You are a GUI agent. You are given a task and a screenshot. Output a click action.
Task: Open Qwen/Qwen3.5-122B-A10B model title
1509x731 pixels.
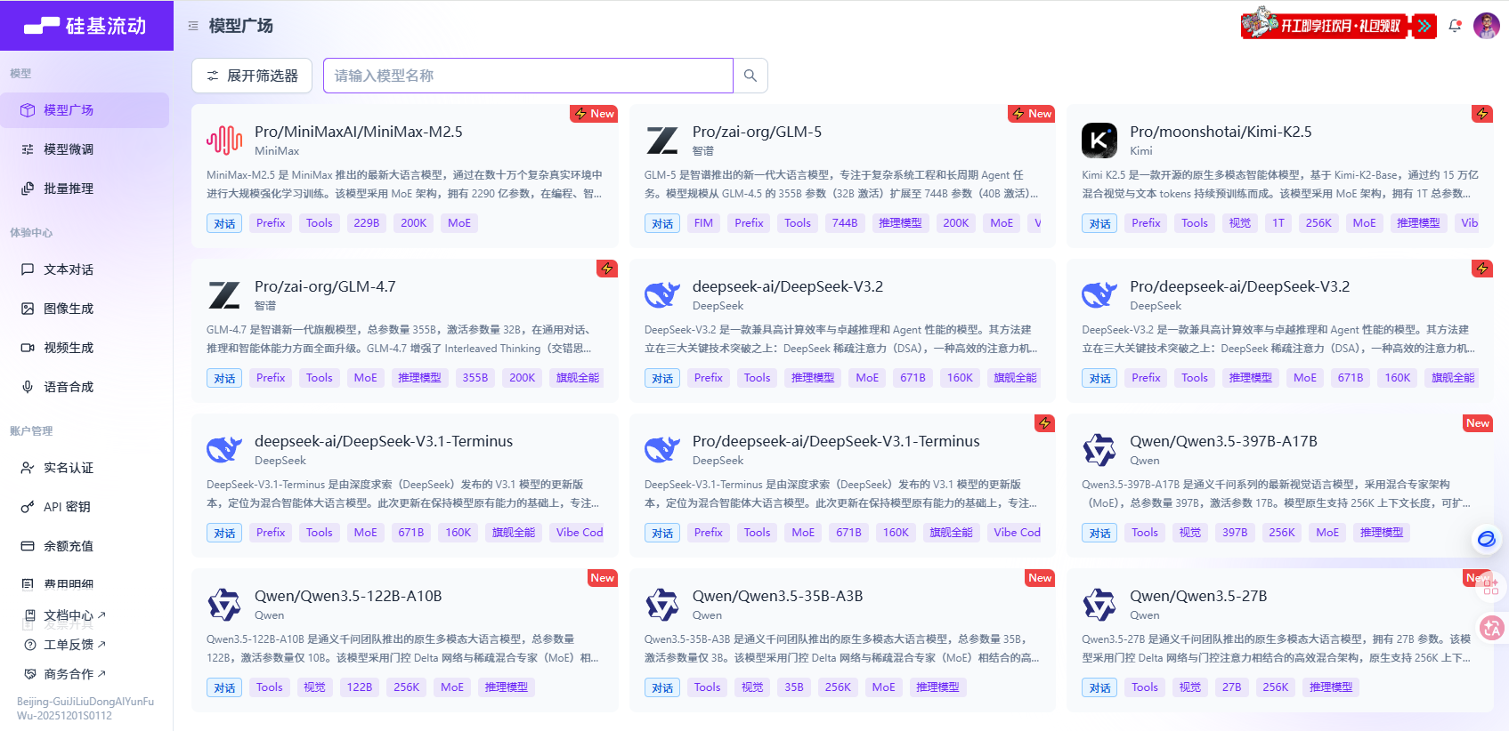point(348,596)
